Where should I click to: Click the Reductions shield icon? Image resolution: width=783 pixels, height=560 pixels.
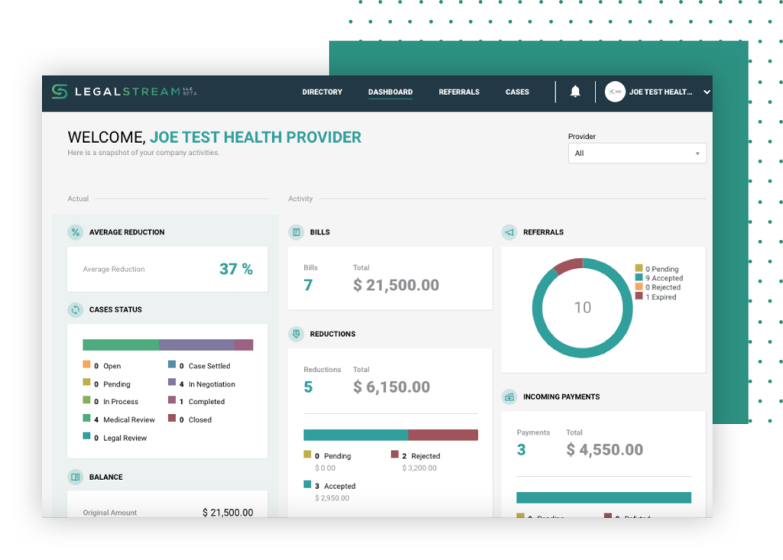(x=296, y=334)
